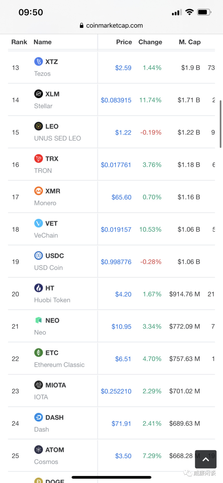This screenshot has width=223, height=483.
Task: Sort table by Rank column header
Action: [19, 42]
